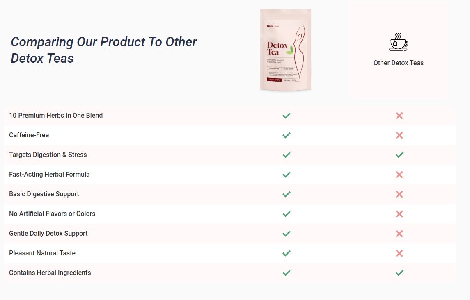Click red X for Fast-Acting Herbal Formula
470x300 pixels.
pos(399,175)
